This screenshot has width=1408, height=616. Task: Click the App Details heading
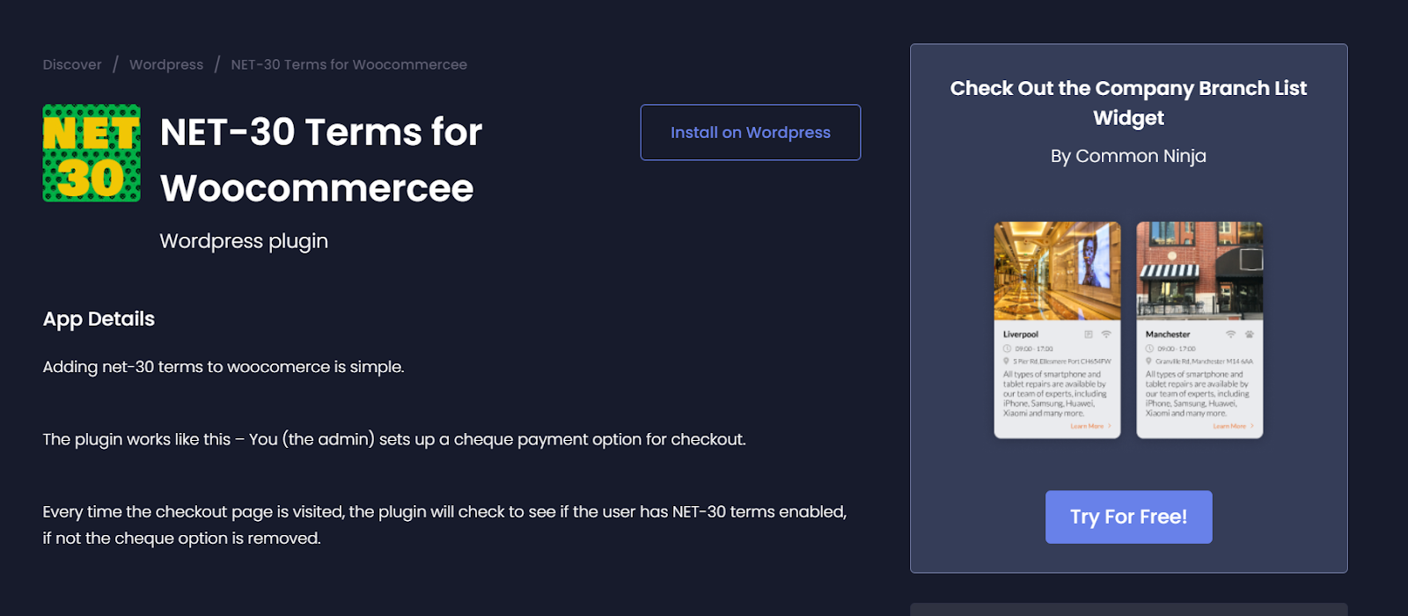point(99,319)
